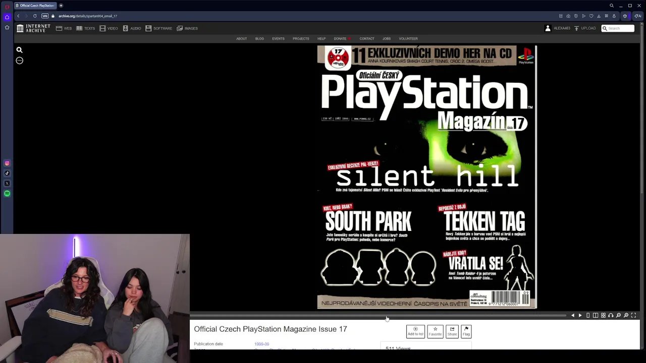Image resolution: width=646 pixels, height=363 pixels.
Task: Open the IMAGES media menu
Action: point(187,28)
